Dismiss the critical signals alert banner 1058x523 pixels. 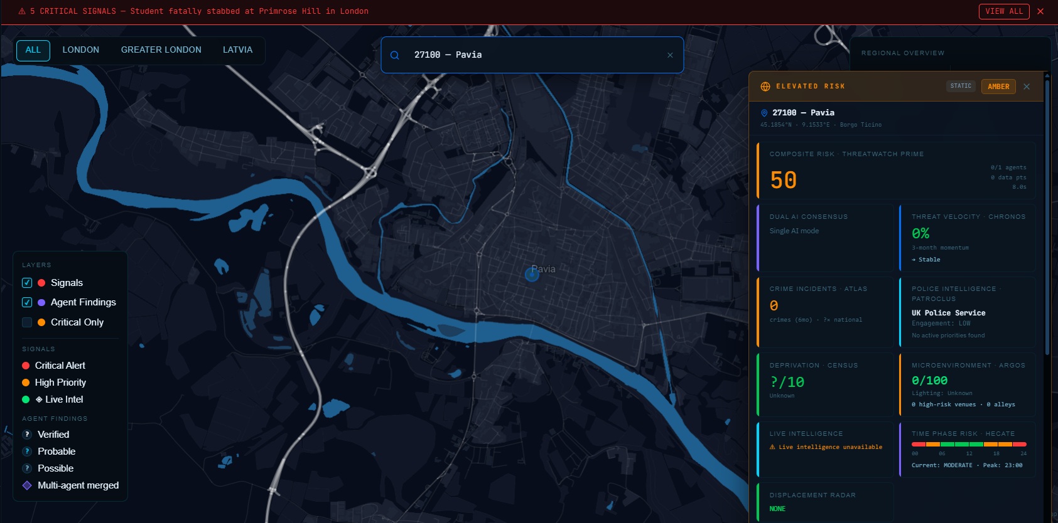click(1040, 11)
